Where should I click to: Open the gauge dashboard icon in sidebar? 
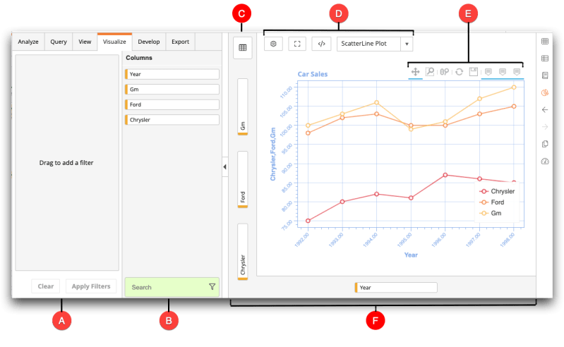pyautogui.click(x=544, y=162)
